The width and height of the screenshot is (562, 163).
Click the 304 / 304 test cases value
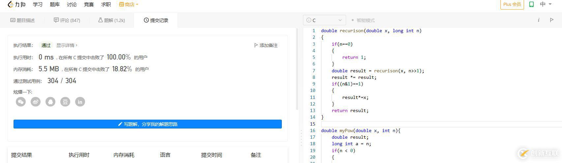tap(62, 81)
